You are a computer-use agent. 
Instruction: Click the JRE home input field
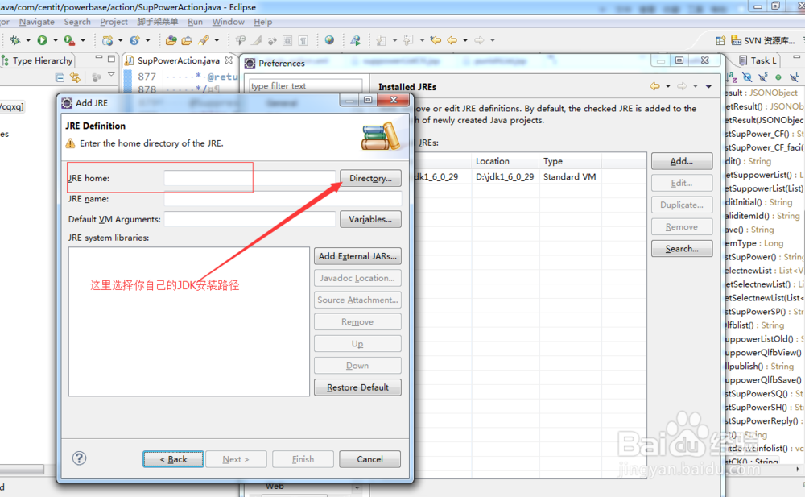(250, 178)
